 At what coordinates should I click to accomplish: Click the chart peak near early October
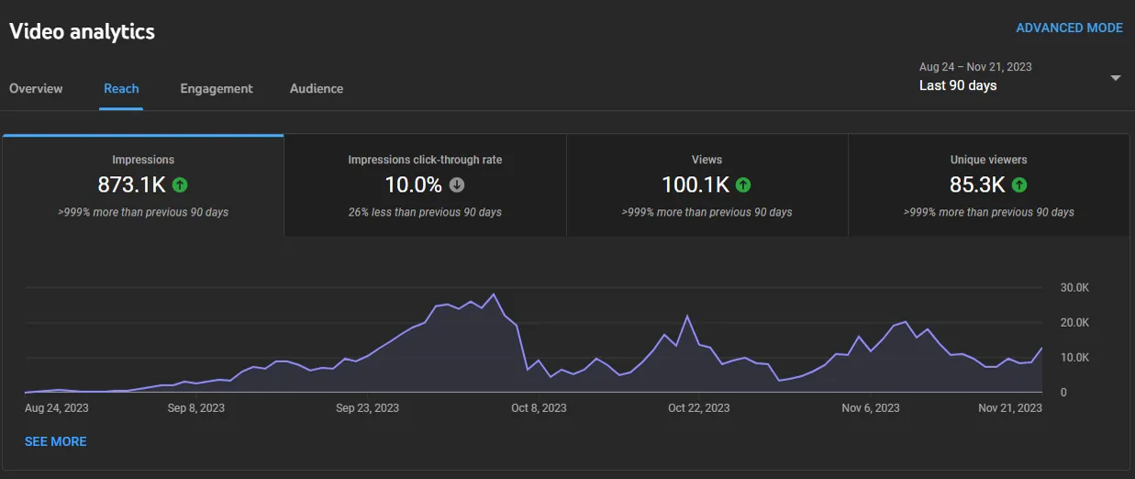tap(494, 295)
